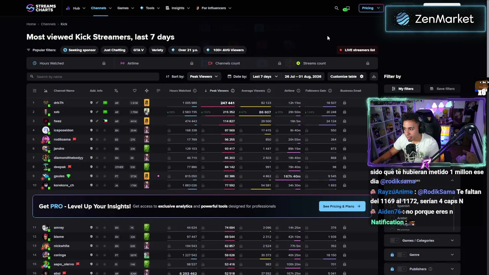The height and width of the screenshot is (275, 489).
Task: Switch to the My filters tab
Action: click(403, 89)
